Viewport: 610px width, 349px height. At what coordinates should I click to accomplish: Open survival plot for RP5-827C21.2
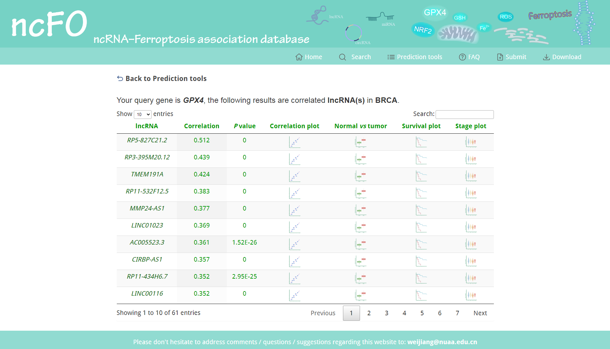click(x=421, y=142)
